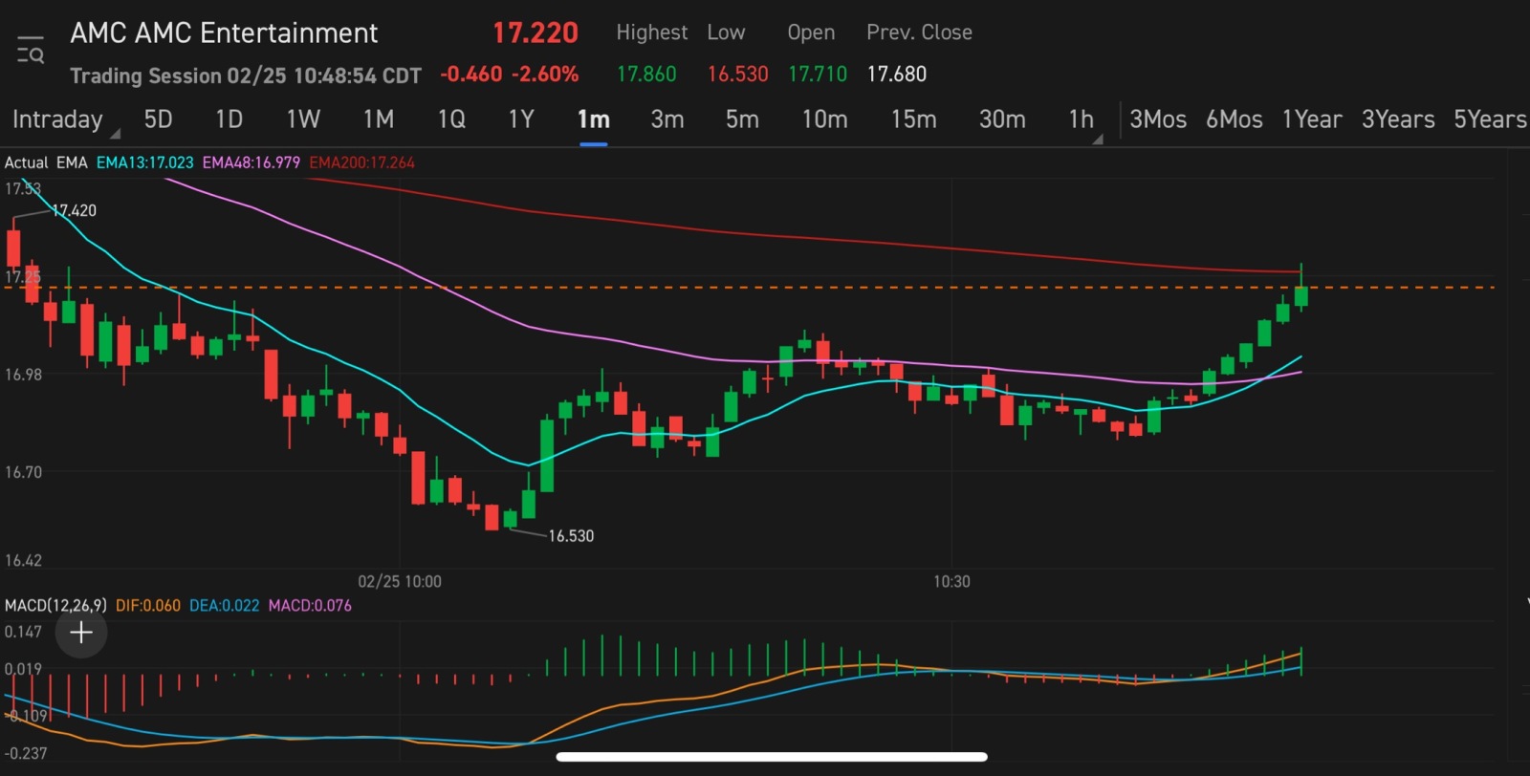Tap the DEA:0.022 legend value
The width and height of the screenshot is (1530, 776).
[224, 605]
